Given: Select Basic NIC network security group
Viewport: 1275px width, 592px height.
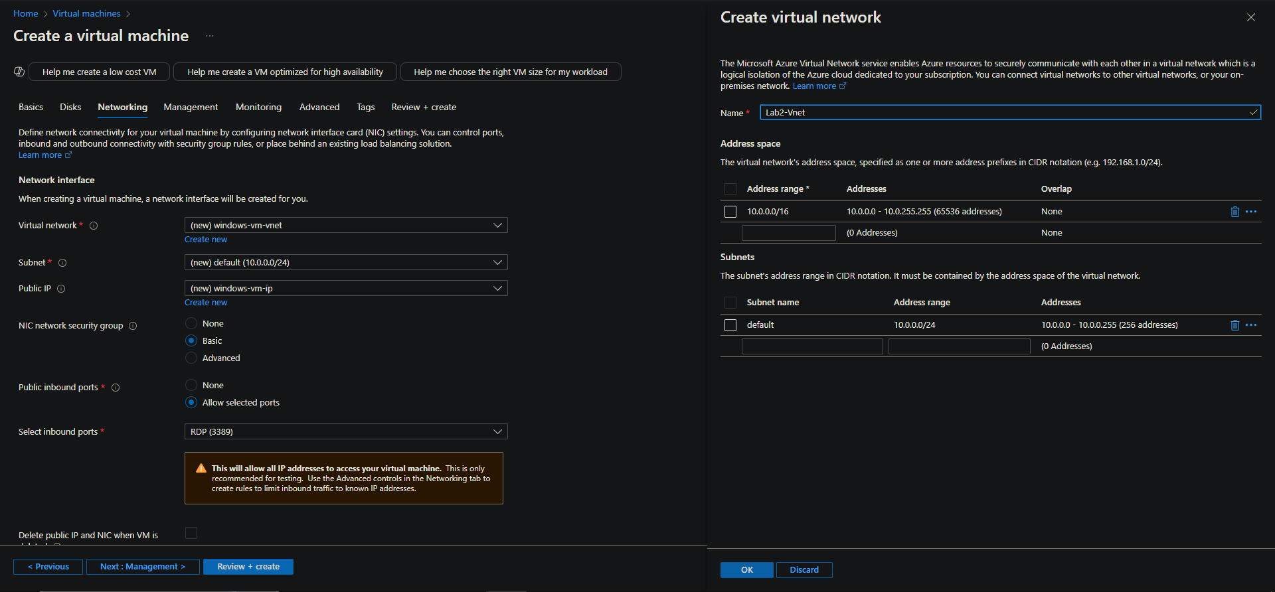Looking at the screenshot, I should 191,340.
